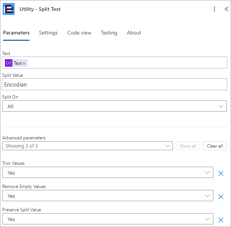Open the Testing tab
Image resolution: width=231 pixels, height=227 pixels.
(x=109, y=33)
